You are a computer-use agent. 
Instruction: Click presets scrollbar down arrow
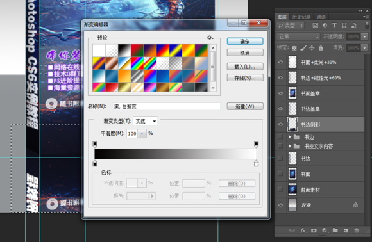pos(213,88)
